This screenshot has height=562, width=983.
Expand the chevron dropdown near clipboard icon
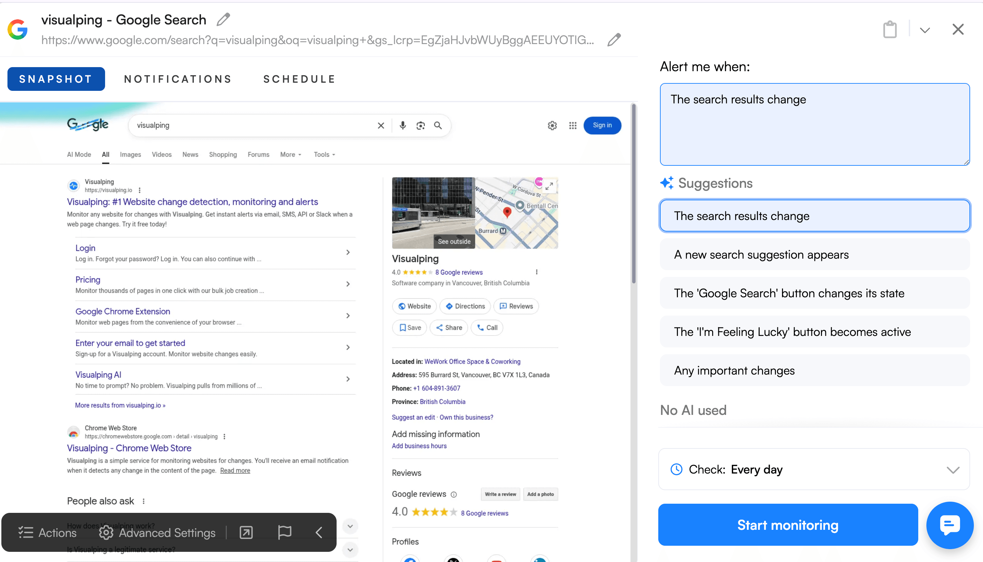point(924,30)
